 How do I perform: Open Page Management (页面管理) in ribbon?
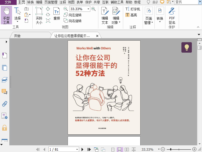149,16
